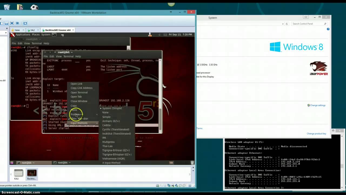Open address bar history dropdown in System window
The height and width of the screenshot is (195, 346).
pyautogui.click(x=283, y=24)
